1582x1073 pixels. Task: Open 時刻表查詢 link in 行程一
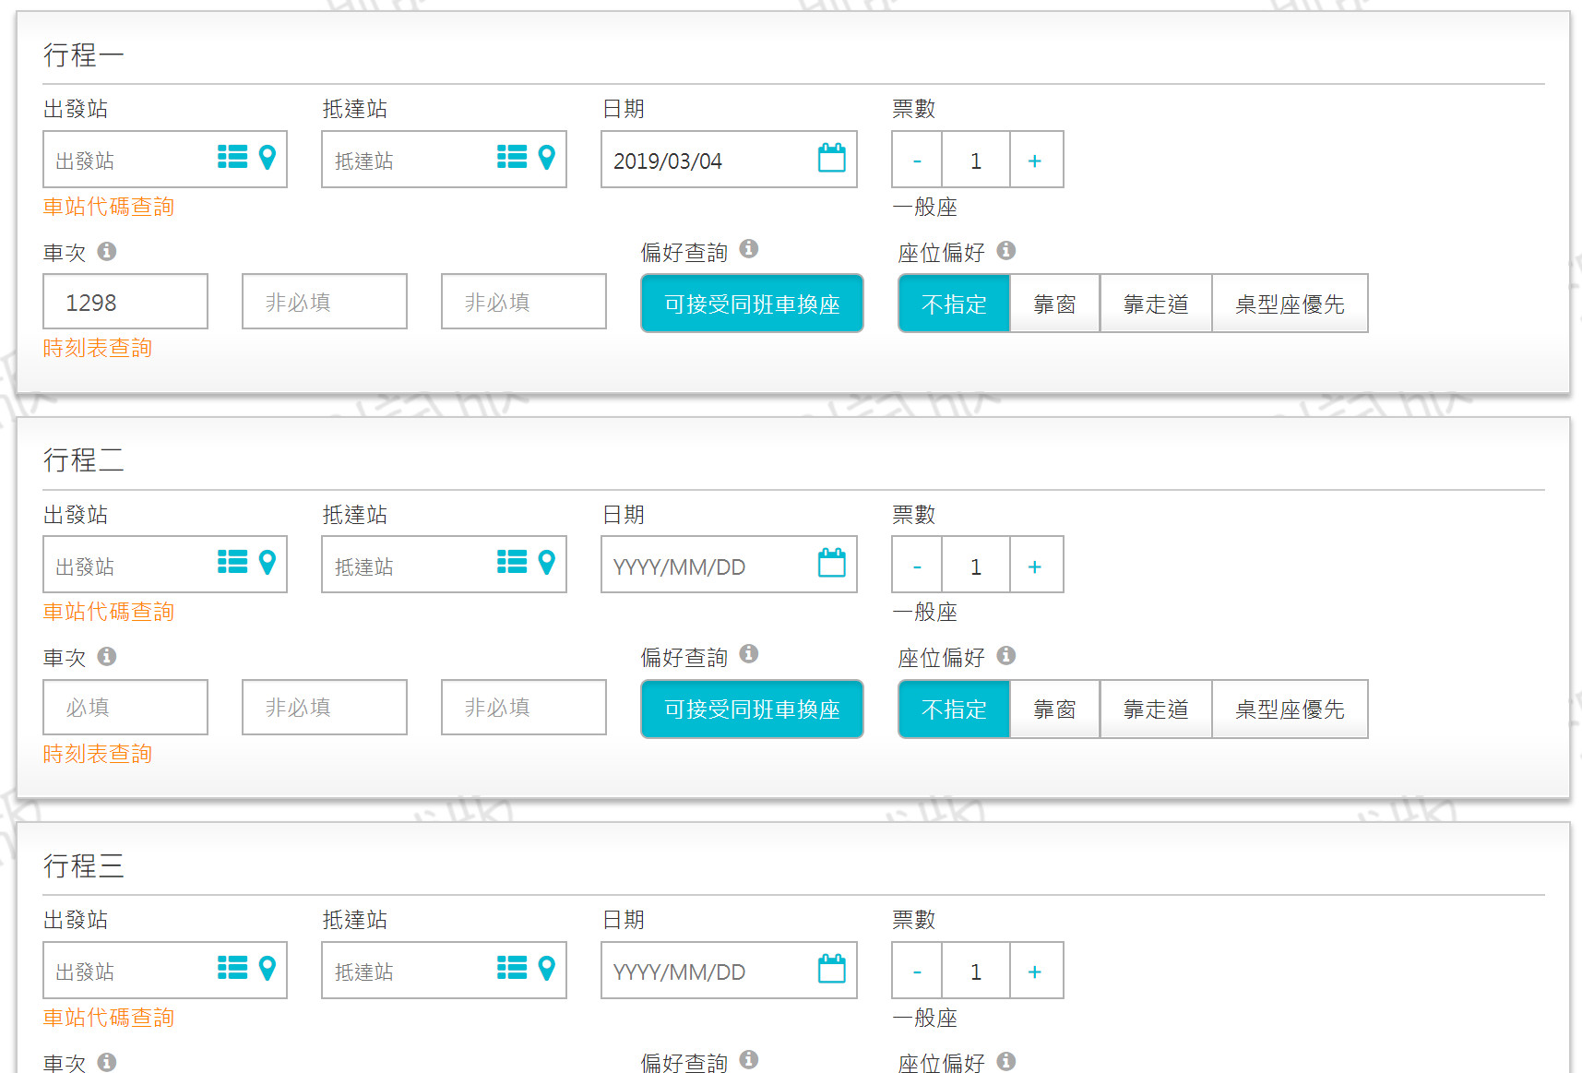(x=98, y=348)
